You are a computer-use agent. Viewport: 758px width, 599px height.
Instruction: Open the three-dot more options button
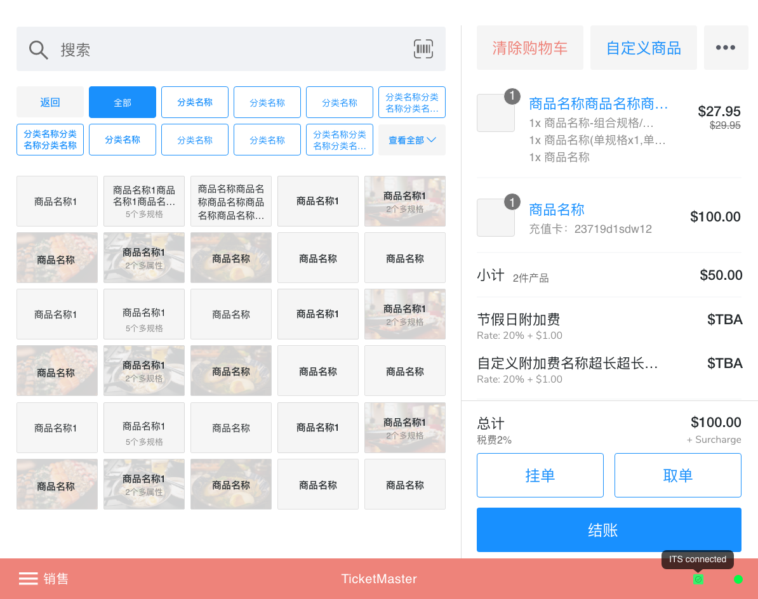tap(726, 48)
